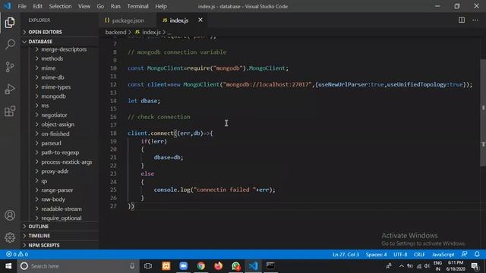Open Google Chrome from the taskbar

point(200,266)
